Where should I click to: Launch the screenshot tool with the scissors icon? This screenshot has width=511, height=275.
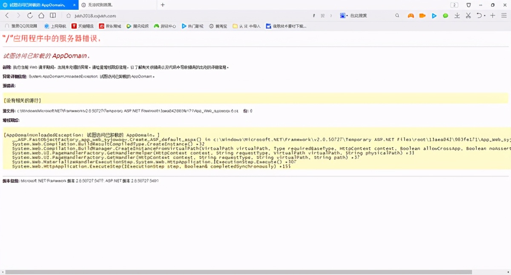(468, 15)
